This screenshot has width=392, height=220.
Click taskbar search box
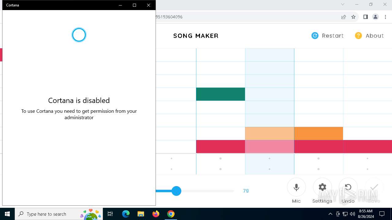[59, 214]
